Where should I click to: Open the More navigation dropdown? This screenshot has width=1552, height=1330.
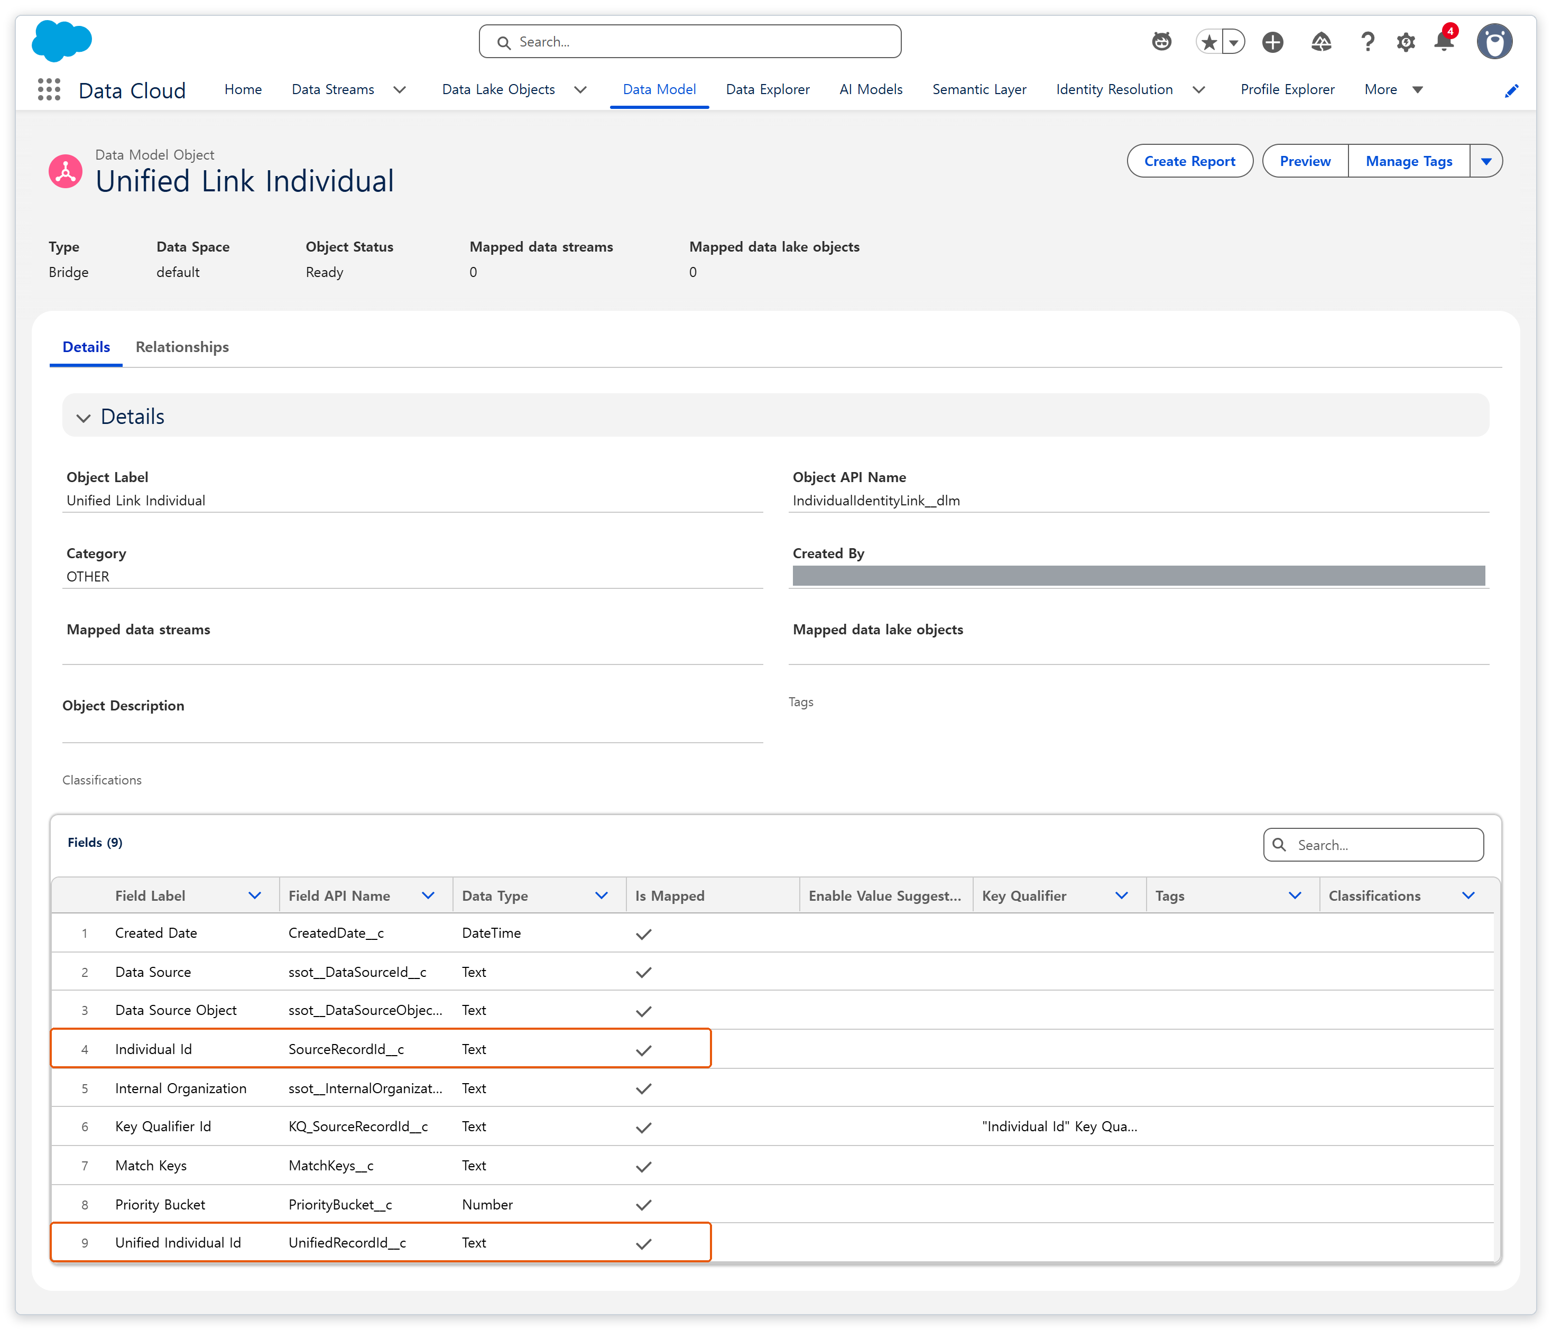(1393, 90)
